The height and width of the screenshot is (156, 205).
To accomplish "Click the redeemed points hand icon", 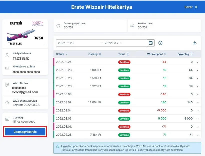I will pyautogui.click(x=132, y=26).
